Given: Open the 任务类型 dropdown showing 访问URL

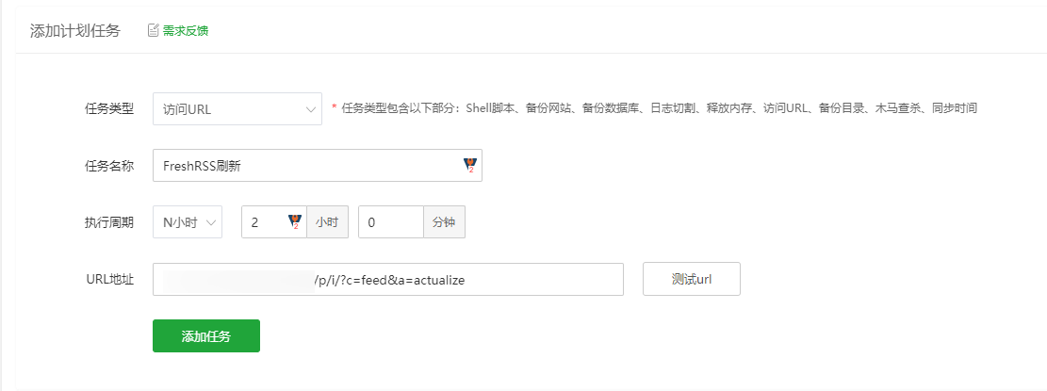Looking at the screenshot, I should [x=237, y=108].
